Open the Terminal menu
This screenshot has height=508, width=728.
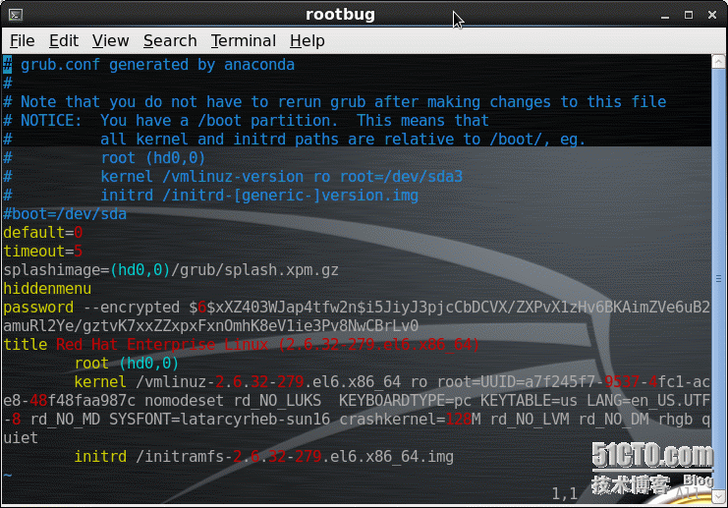tap(243, 40)
